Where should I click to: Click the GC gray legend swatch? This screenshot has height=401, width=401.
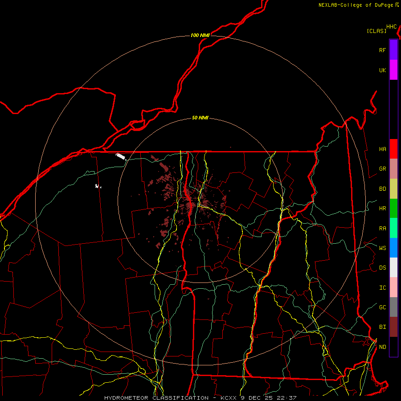click(x=393, y=307)
